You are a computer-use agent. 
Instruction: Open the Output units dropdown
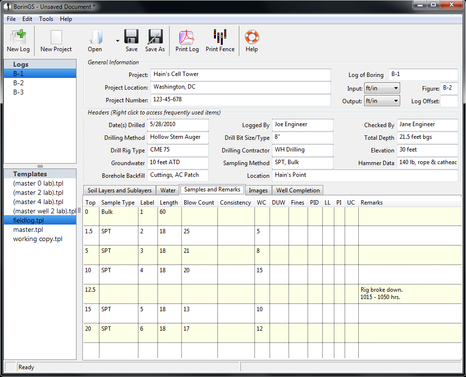tap(382, 101)
